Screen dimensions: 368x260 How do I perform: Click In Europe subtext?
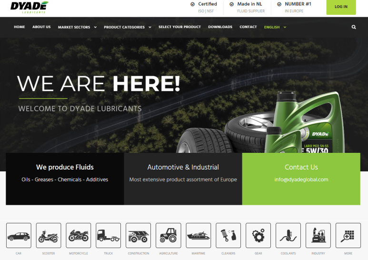click(294, 11)
